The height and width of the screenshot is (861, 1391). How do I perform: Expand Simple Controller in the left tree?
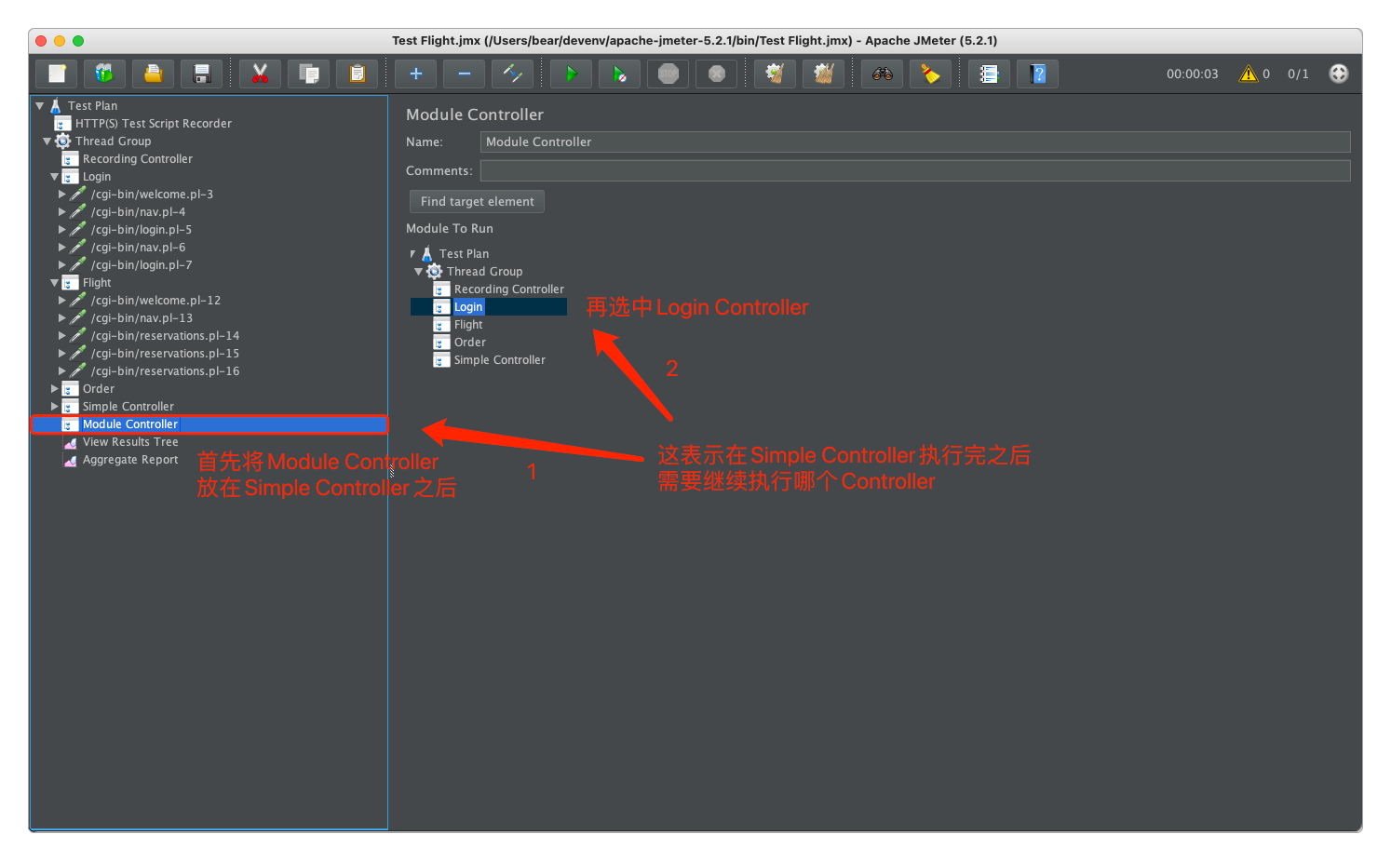[x=55, y=407]
